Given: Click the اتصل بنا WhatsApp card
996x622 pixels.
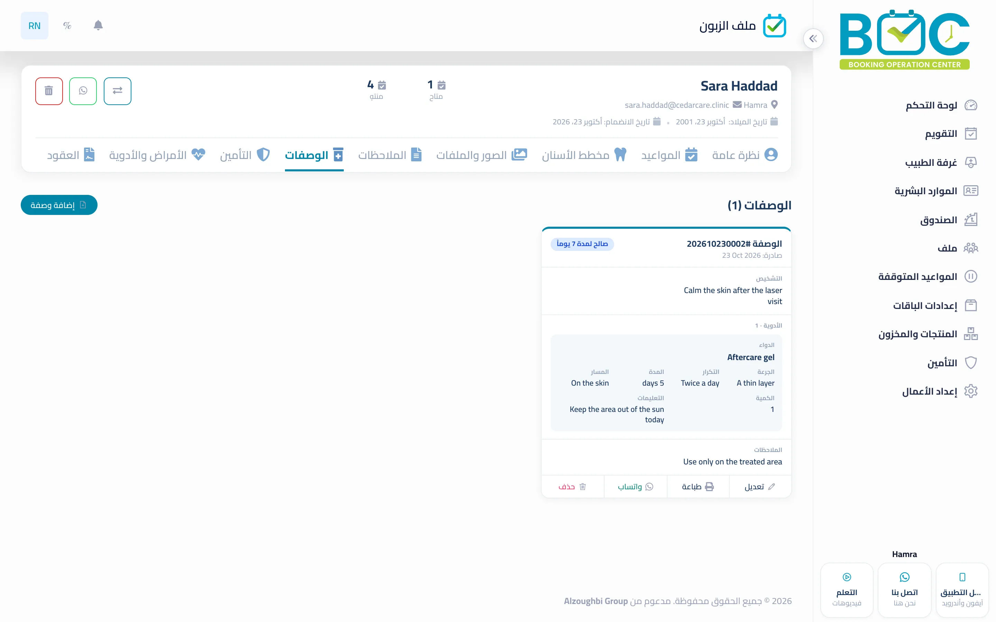Looking at the screenshot, I should coord(904,590).
